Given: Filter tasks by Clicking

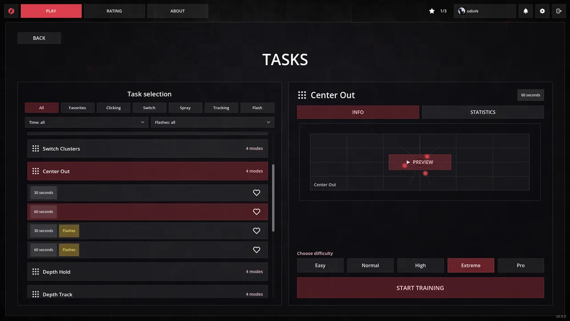Looking at the screenshot, I should coord(114,107).
